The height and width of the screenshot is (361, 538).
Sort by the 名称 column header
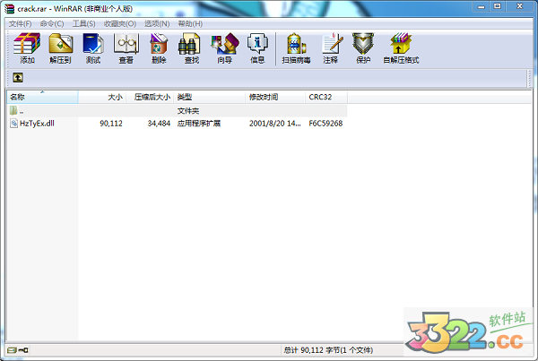point(42,97)
